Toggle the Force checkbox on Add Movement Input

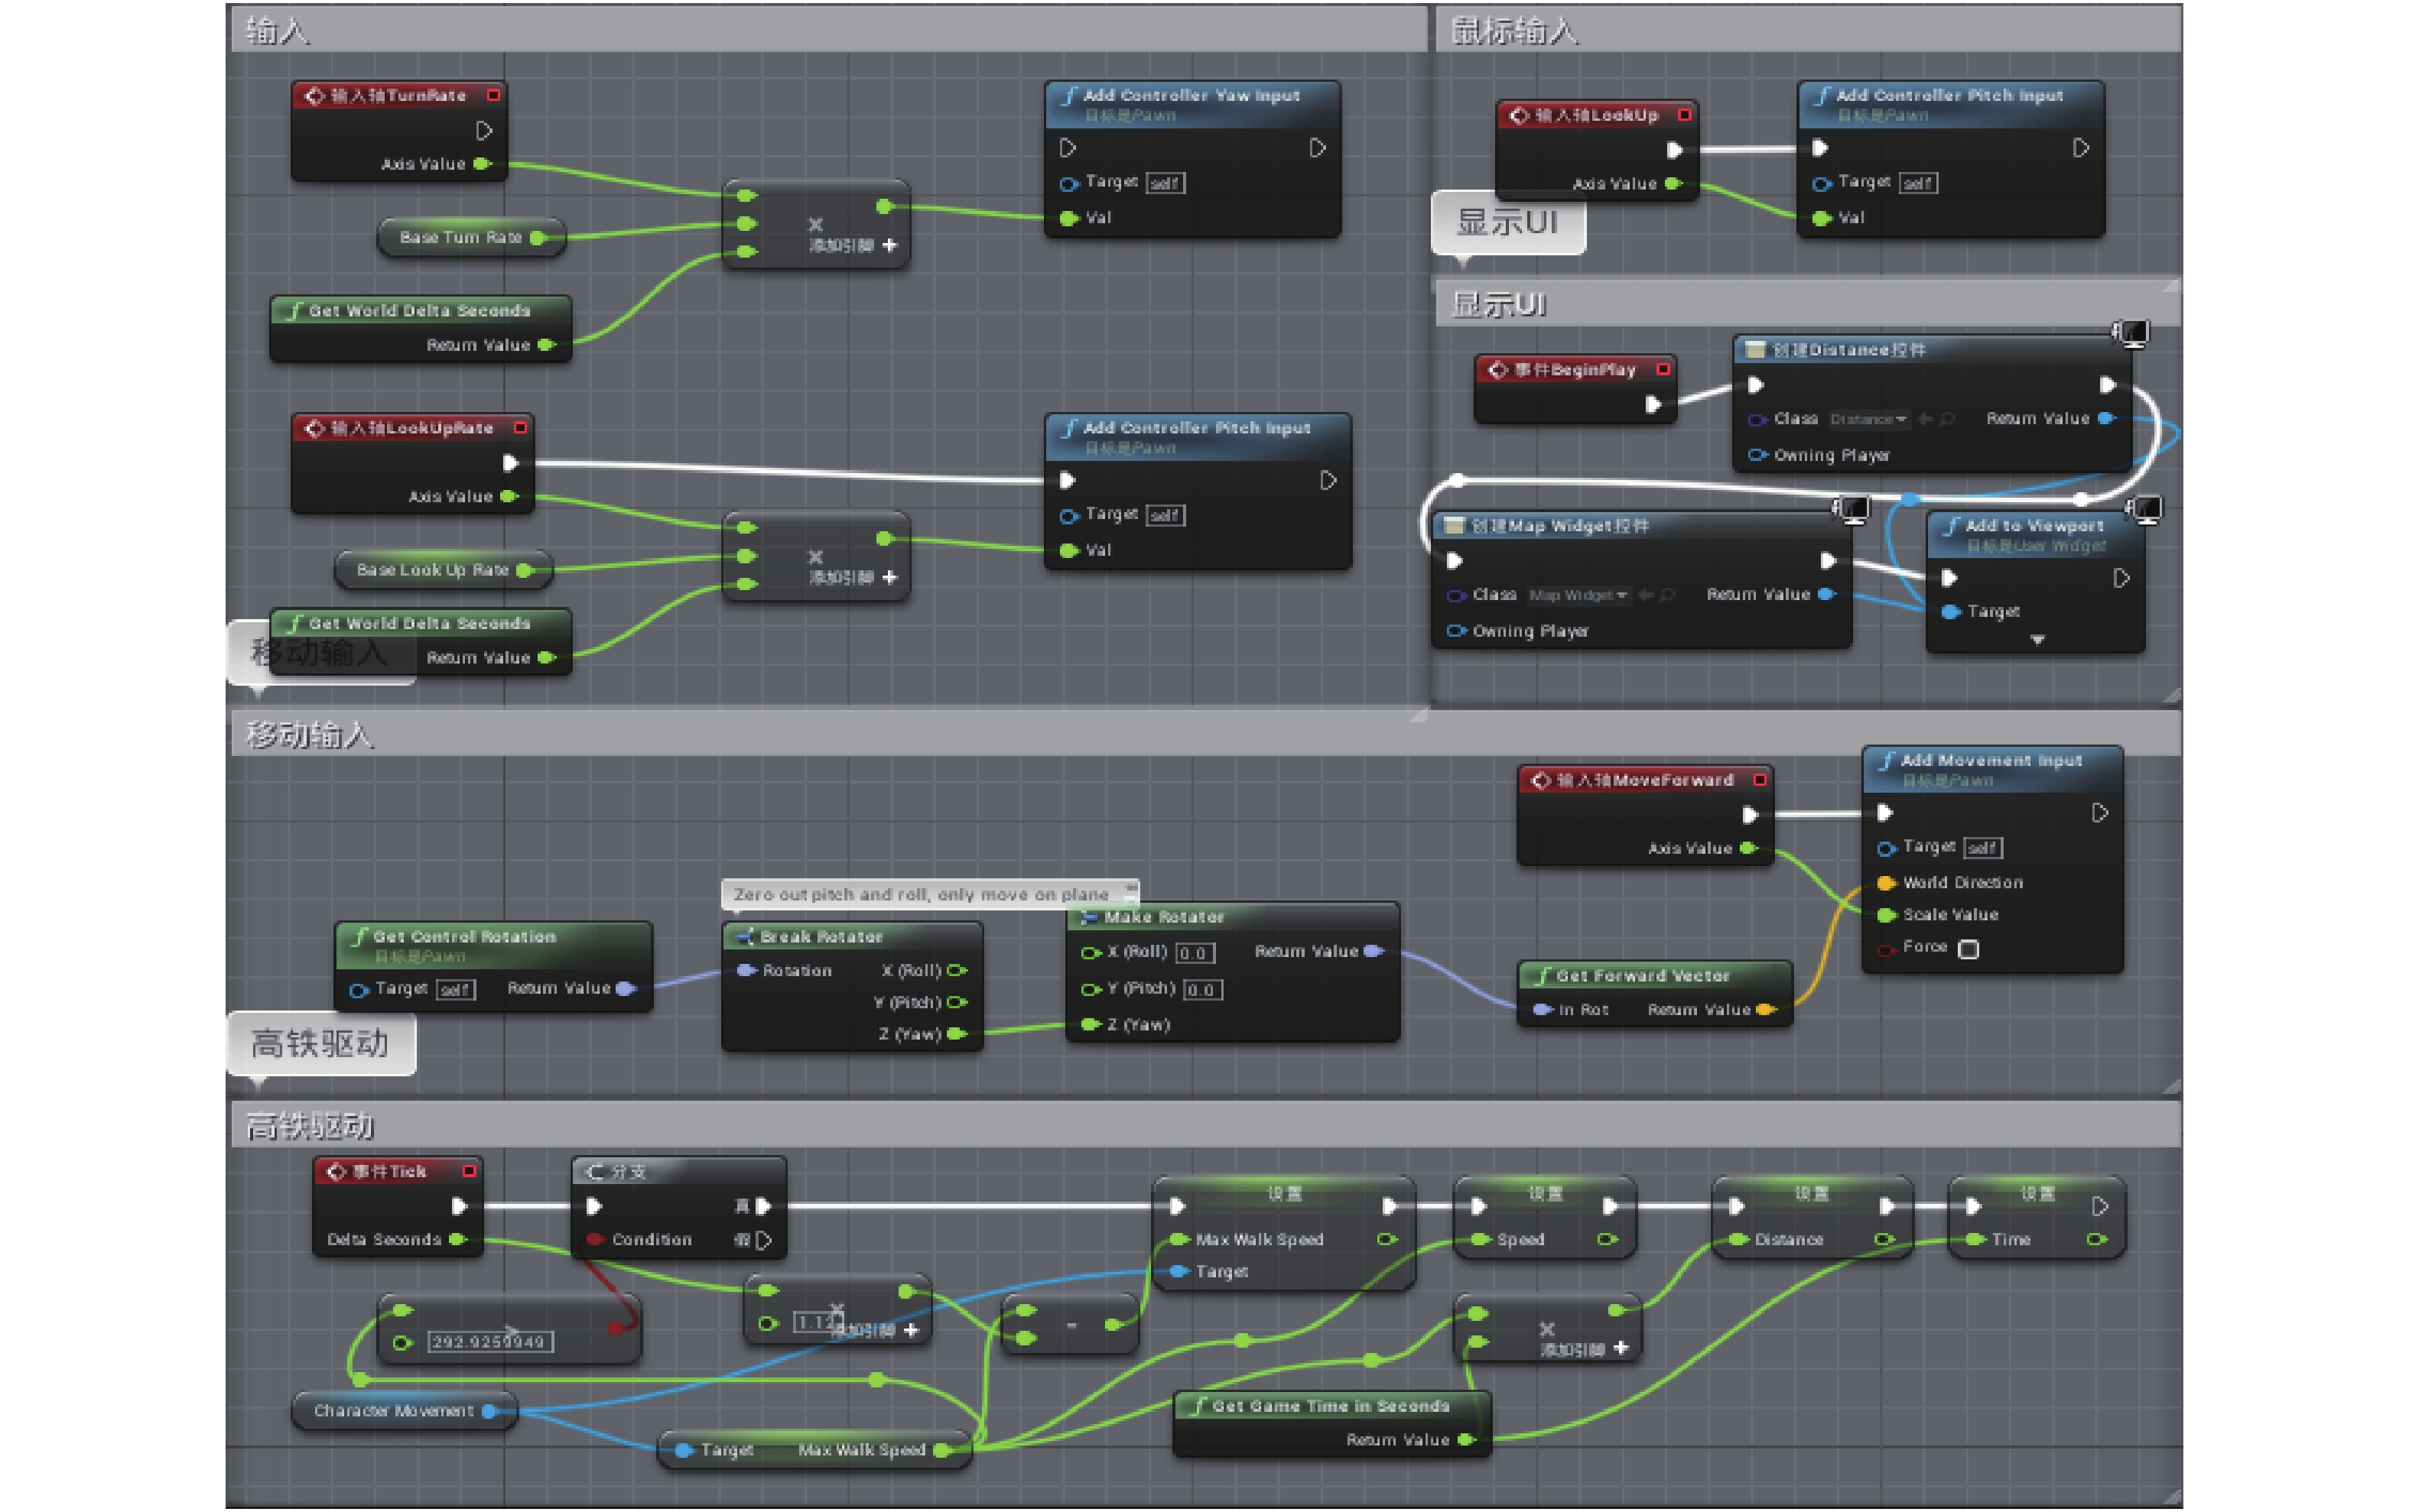1968,949
